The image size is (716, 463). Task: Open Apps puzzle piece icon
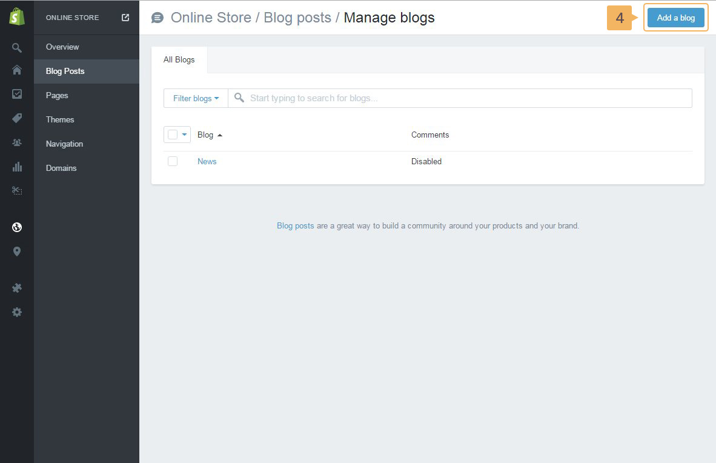click(x=17, y=288)
